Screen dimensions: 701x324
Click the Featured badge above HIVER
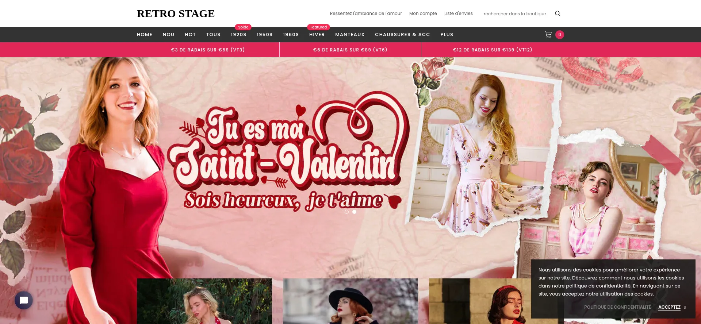click(319, 27)
